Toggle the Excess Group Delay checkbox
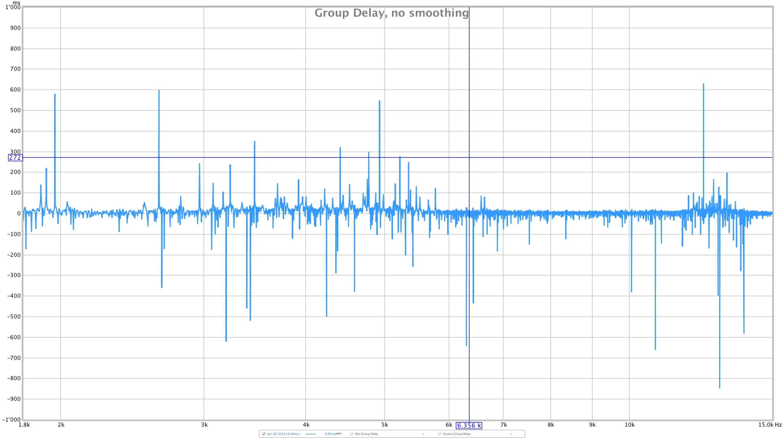 tap(440, 434)
